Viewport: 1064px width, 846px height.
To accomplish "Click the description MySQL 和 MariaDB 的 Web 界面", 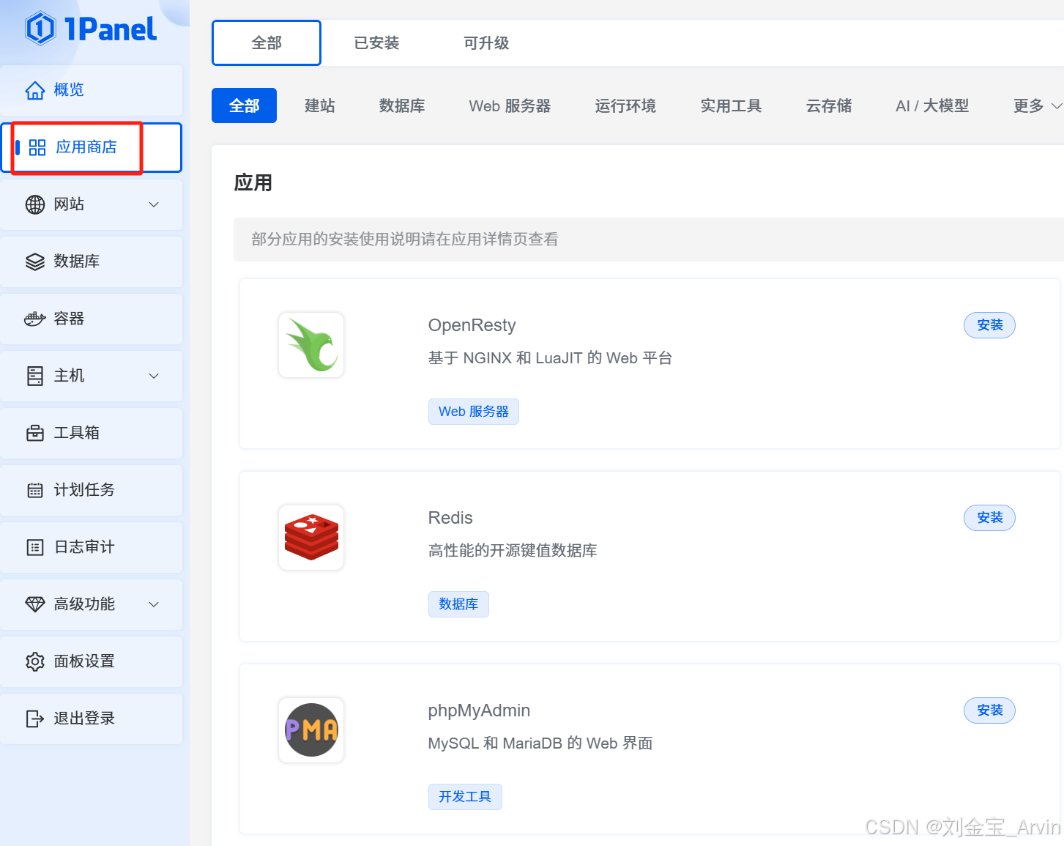I will point(540,743).
